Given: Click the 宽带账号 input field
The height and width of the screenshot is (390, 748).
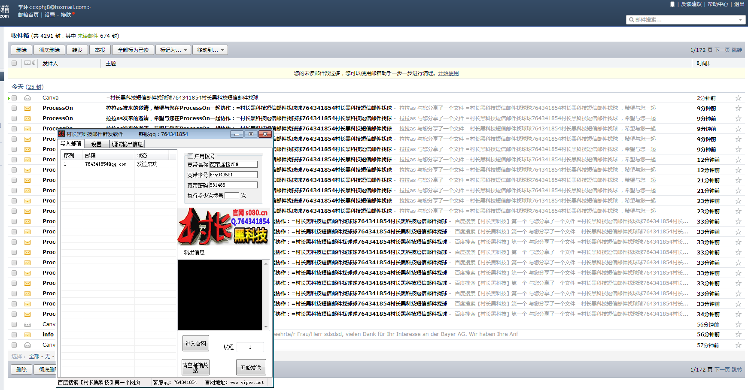Looking at the screenshot, I should pos(233,175).
